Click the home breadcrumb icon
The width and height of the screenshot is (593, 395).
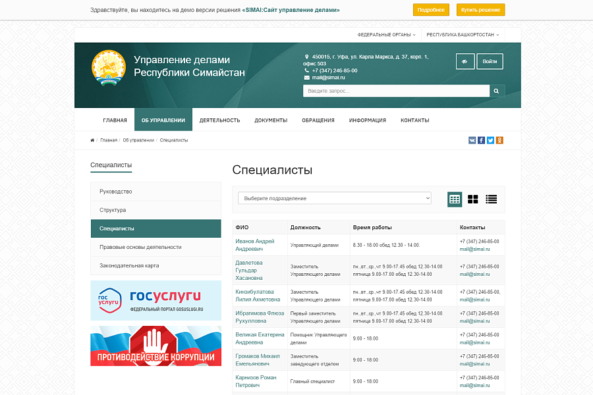point(92,140)
